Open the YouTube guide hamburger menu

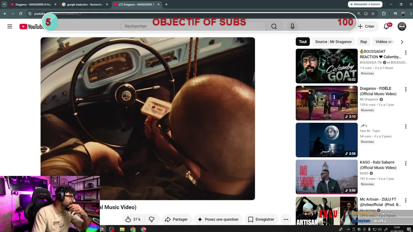pyautogui.click(x=10, y=26)
